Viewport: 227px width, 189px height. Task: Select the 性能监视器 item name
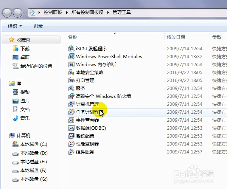(87, 144)
